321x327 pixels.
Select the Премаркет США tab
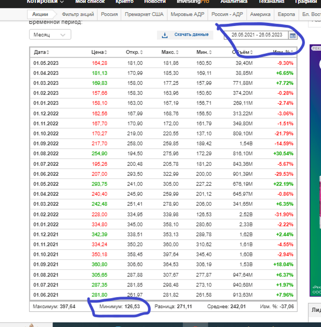(x=144, y=14)
